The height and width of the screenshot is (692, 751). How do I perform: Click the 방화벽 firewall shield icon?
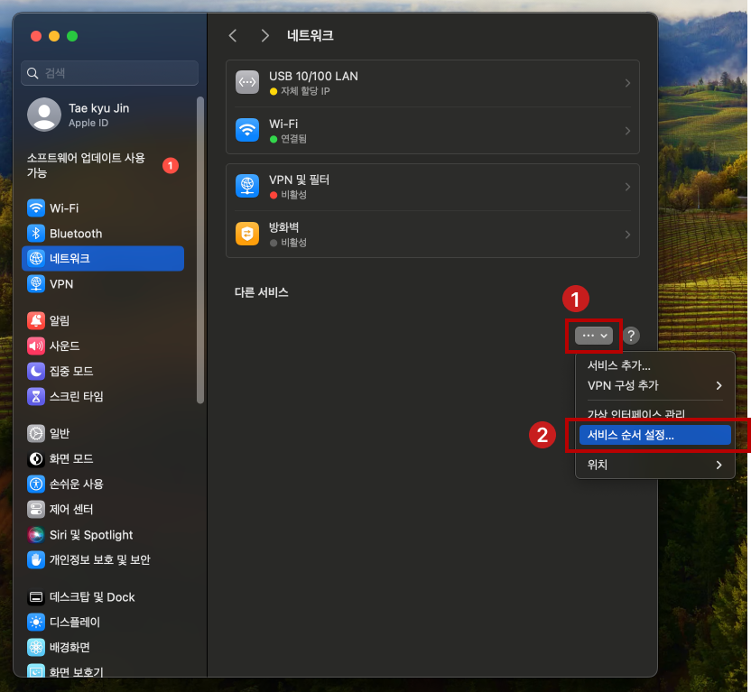(x=247, y=235)
